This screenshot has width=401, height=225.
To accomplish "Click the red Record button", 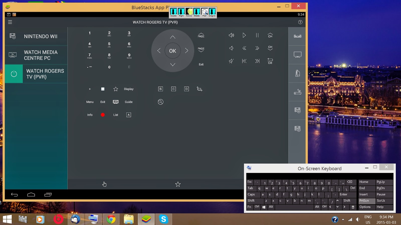I will [103, 115].
